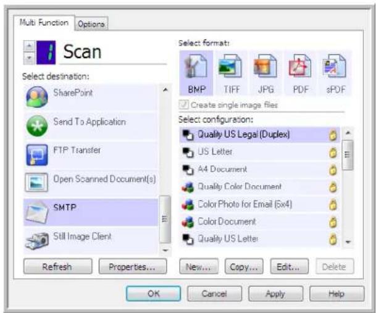Choose the TIFF format icon
This screenshot has height=313, width=376.
(x=230, y=67)
